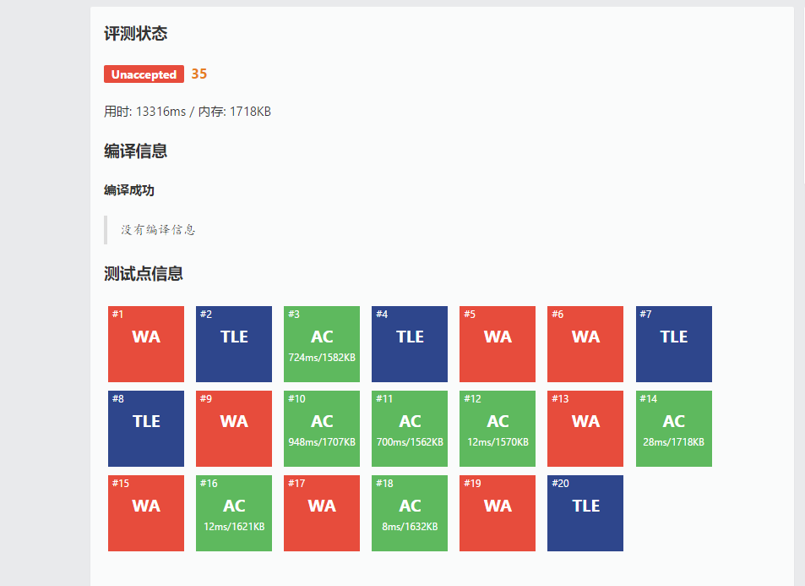Select test point #4 TLE tile
The height and width of the screenshot is (586, 805).
click(410, 344)
